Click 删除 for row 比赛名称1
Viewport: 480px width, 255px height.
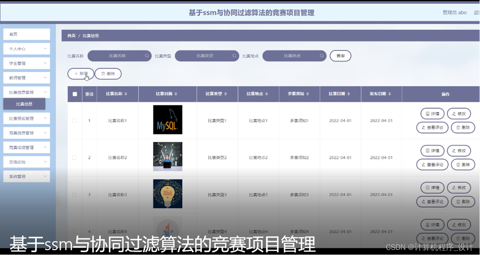point(463,127)
